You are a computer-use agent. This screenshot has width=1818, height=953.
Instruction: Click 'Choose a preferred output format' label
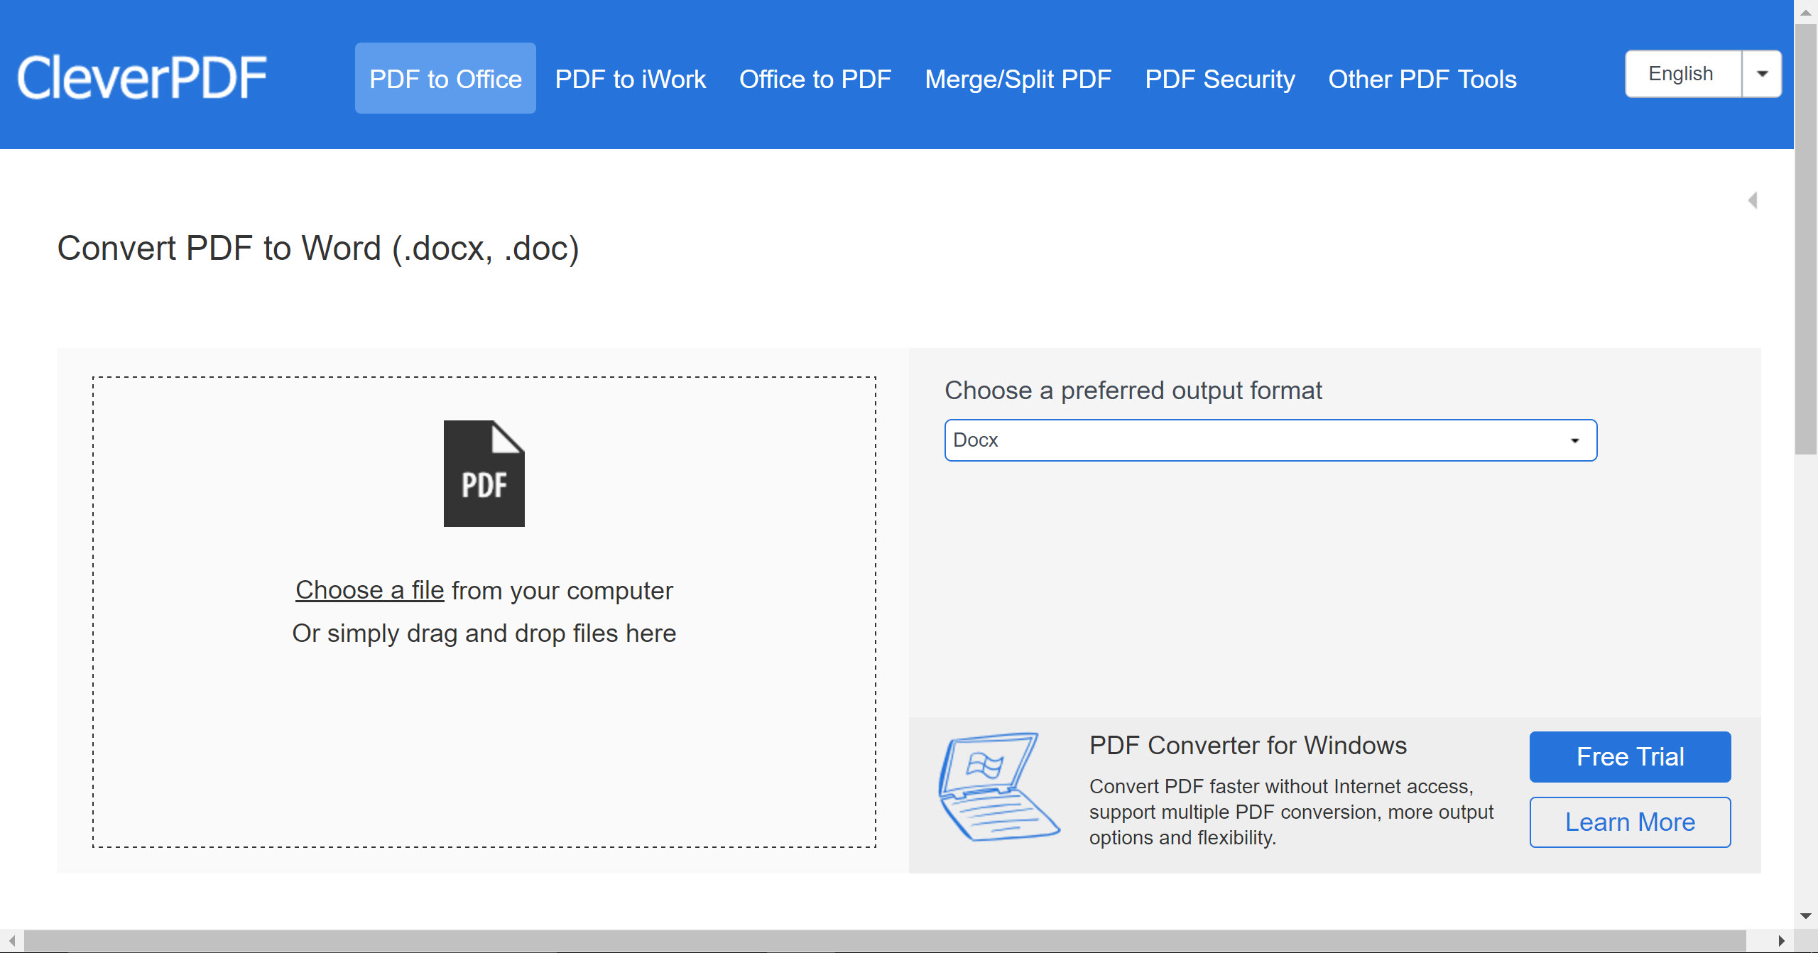click(x=1133, y=391)
